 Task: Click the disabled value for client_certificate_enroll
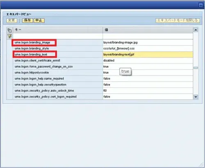pyautogui.click(x=148, y=61)
